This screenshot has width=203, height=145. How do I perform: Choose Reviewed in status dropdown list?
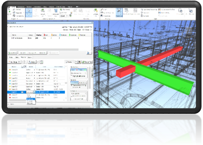point(31,99)
